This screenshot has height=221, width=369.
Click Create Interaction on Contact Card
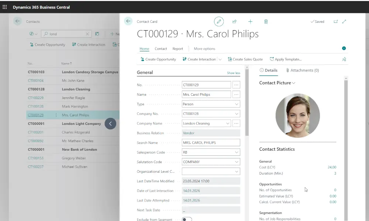[199, 59]
